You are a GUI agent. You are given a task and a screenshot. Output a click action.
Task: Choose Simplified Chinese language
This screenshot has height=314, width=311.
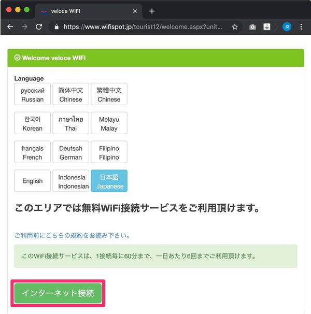click(70, 94)
